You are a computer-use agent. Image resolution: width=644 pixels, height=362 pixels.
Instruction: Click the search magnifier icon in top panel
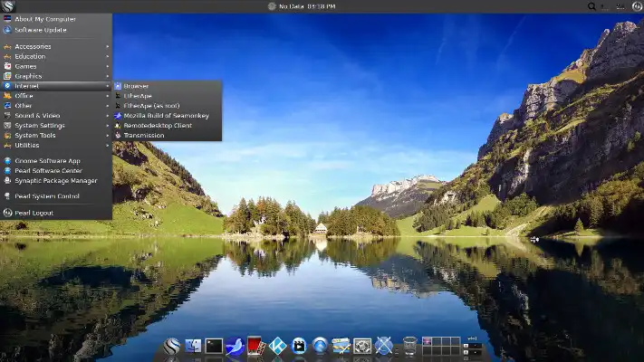coord(592,6)
